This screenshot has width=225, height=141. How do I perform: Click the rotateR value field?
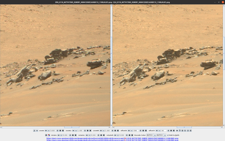(x=122, y=135)
